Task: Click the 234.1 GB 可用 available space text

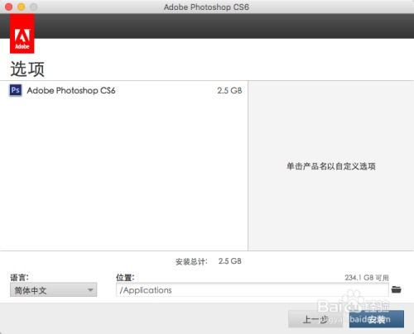Action: [367, 278]
